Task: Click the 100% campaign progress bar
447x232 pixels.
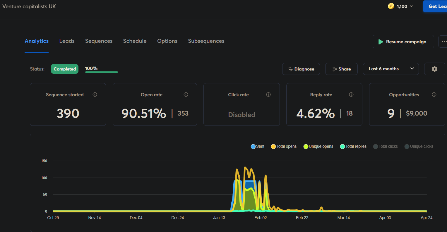Action: click(101, 72)
